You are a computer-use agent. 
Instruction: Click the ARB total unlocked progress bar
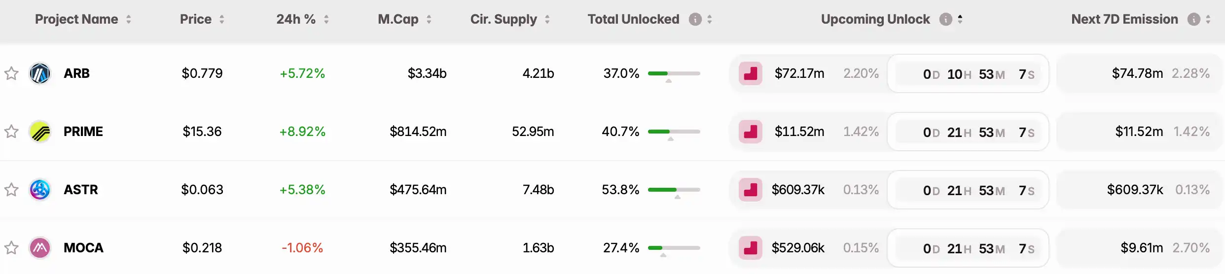[x=674, y=73]
